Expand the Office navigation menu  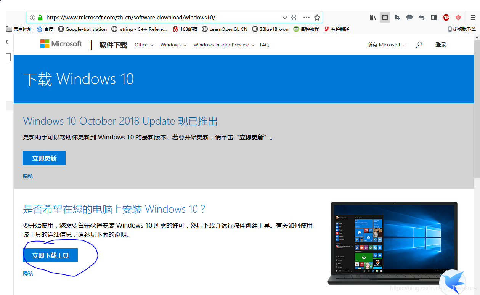point(144,45)
